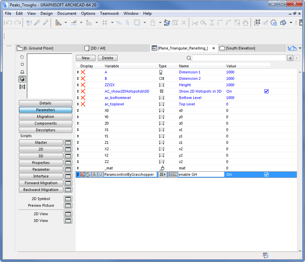305x262 pixels.
Task: Open the Master script in separate window
Action: point(68,142)
